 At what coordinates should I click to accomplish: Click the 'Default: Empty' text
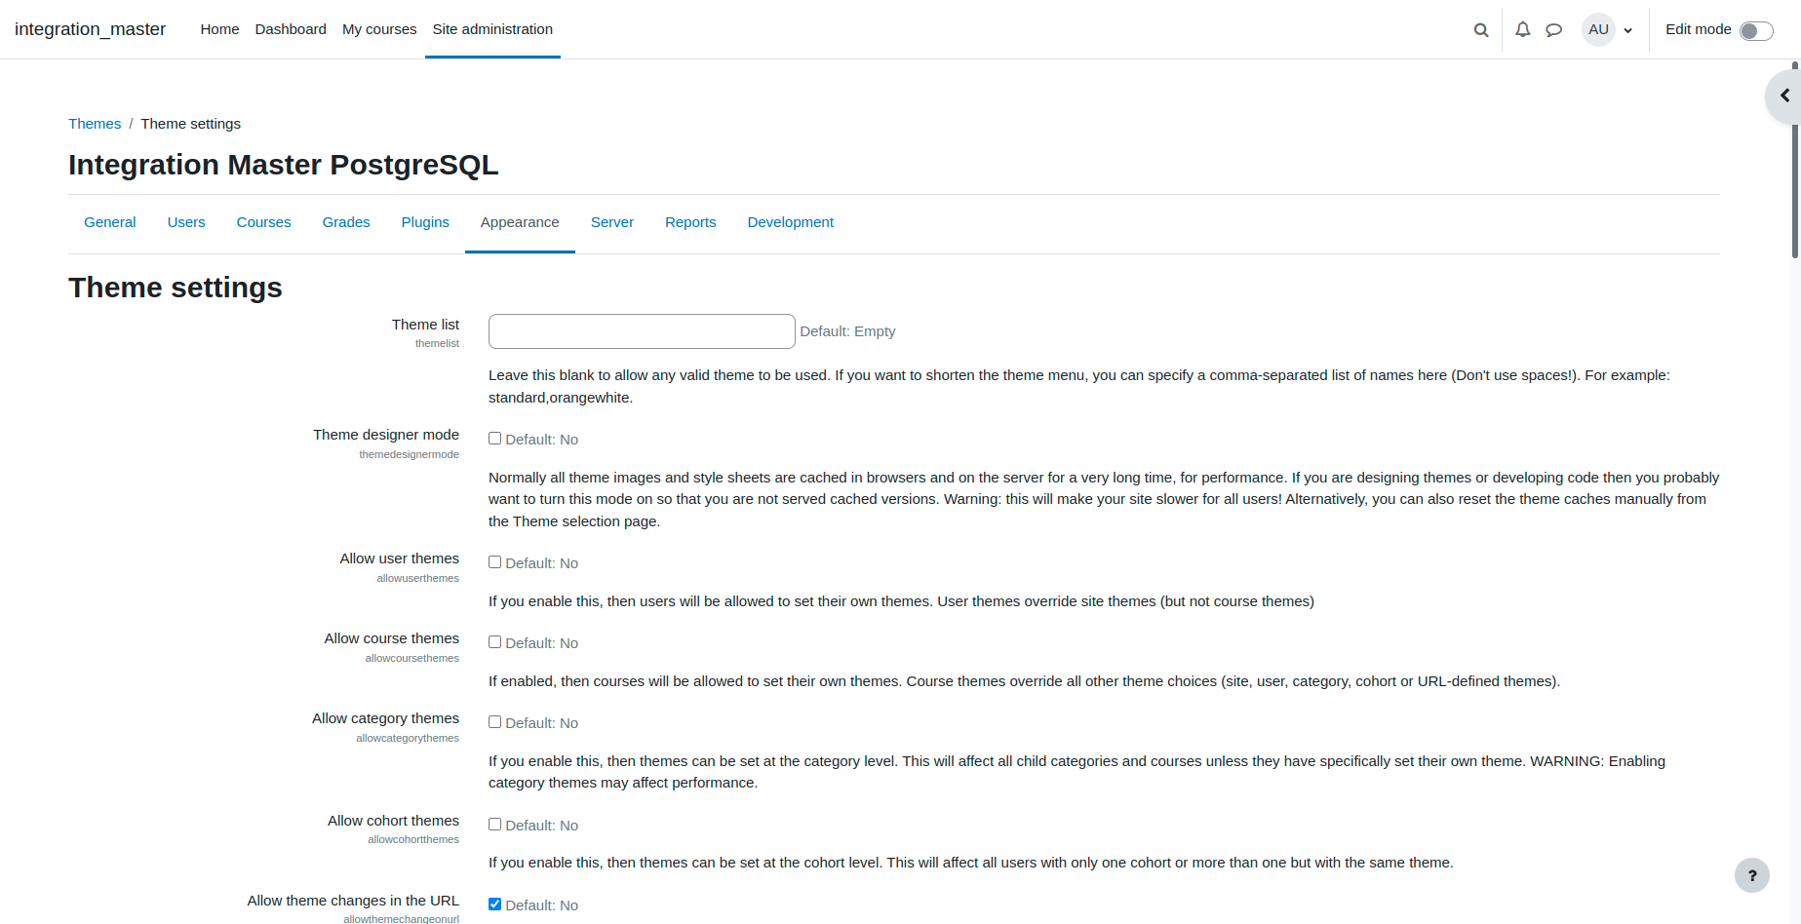[x=847, y=331]
